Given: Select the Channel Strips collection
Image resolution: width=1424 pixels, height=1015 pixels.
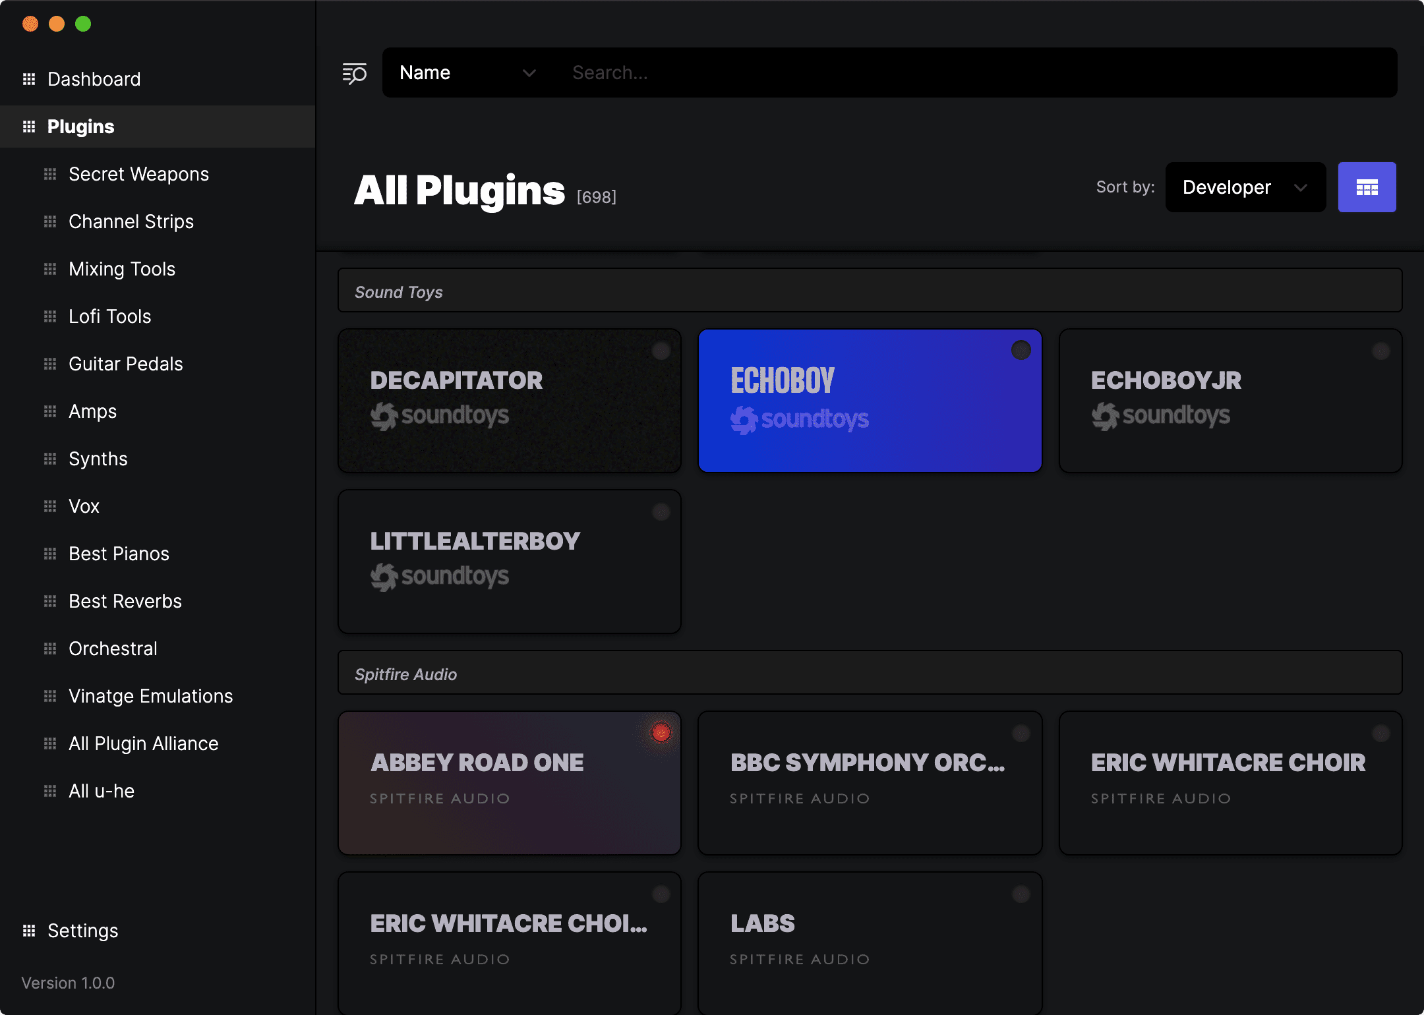Looking at the screenshot, I should 131,221.
